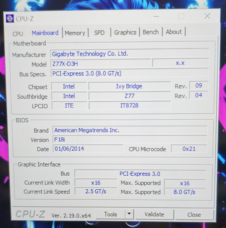The width and height of the screenshot is (226, 228).
Task: Click the Southbridge Rev. value 04
Action: [x=199, y=95]
